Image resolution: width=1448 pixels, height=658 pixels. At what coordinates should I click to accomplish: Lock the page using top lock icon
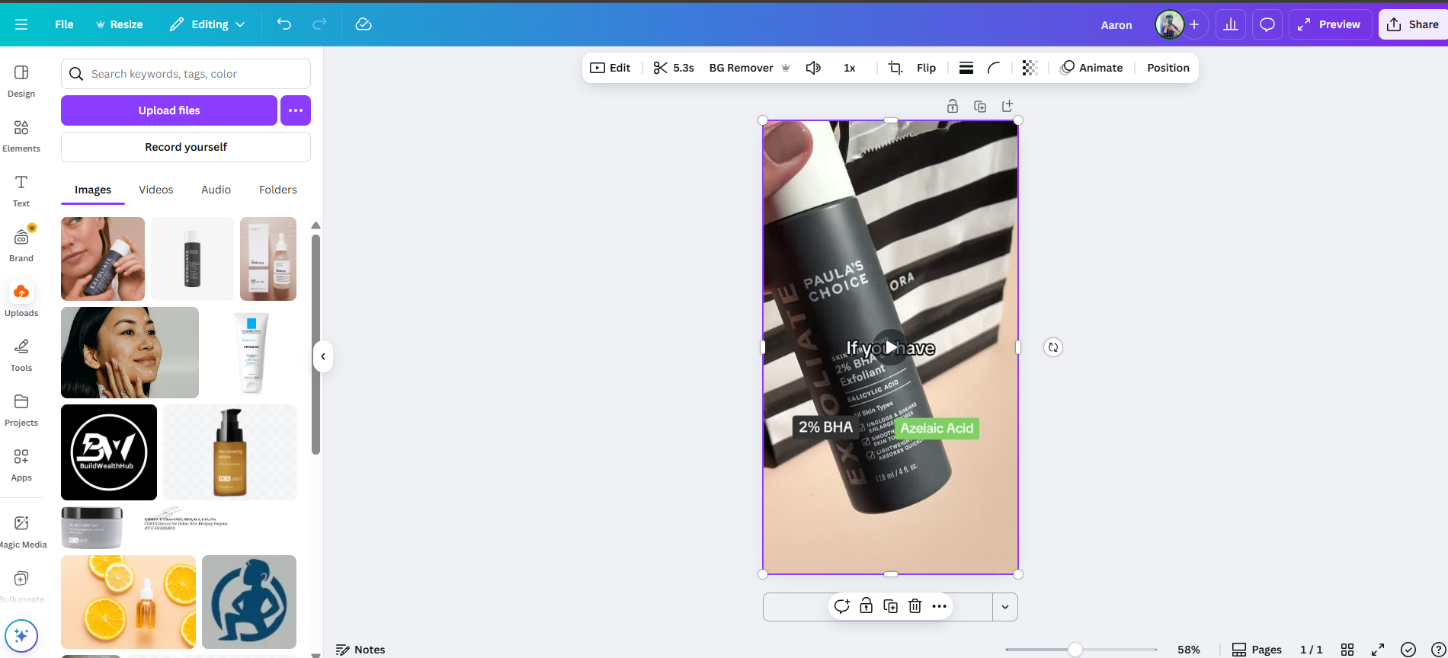(x=953, y=107)
